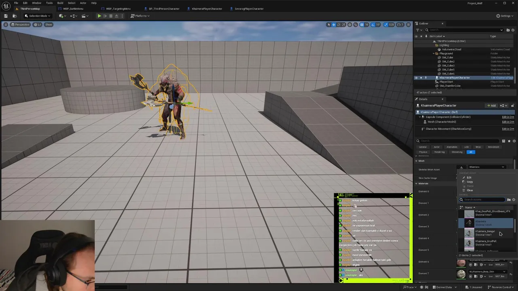Open the Build menu

tap(60, 3)
